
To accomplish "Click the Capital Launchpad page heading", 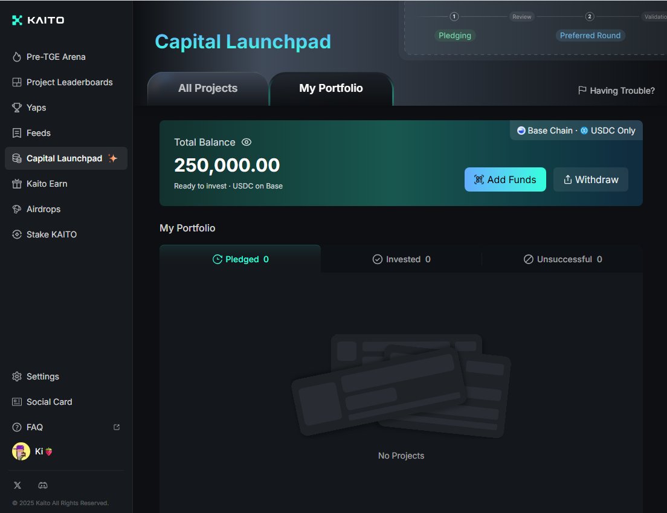I will [x=243, y=42].
